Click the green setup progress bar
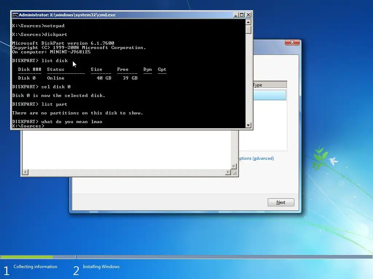The image size is (373, 279). [27, 257]
